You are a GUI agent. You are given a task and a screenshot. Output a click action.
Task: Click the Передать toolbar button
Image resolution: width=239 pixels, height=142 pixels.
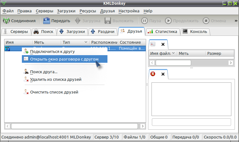[x=57, y=21]
